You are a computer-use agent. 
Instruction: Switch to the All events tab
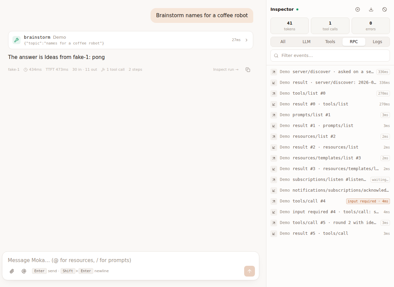[x=283, y=42]
